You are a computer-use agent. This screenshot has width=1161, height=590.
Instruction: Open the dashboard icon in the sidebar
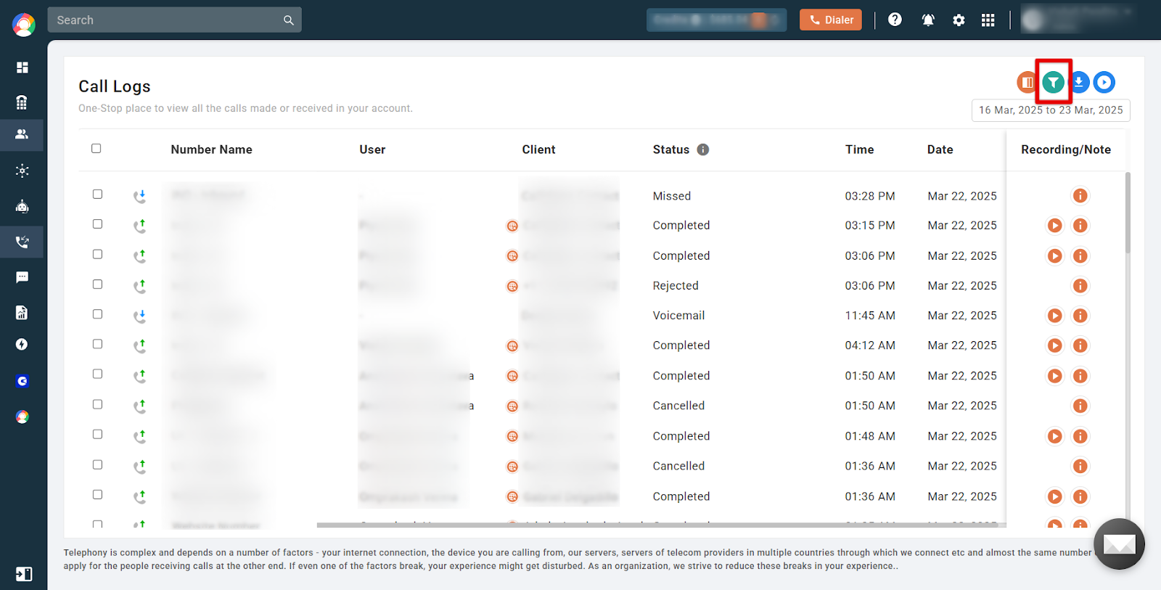[22, 67]
